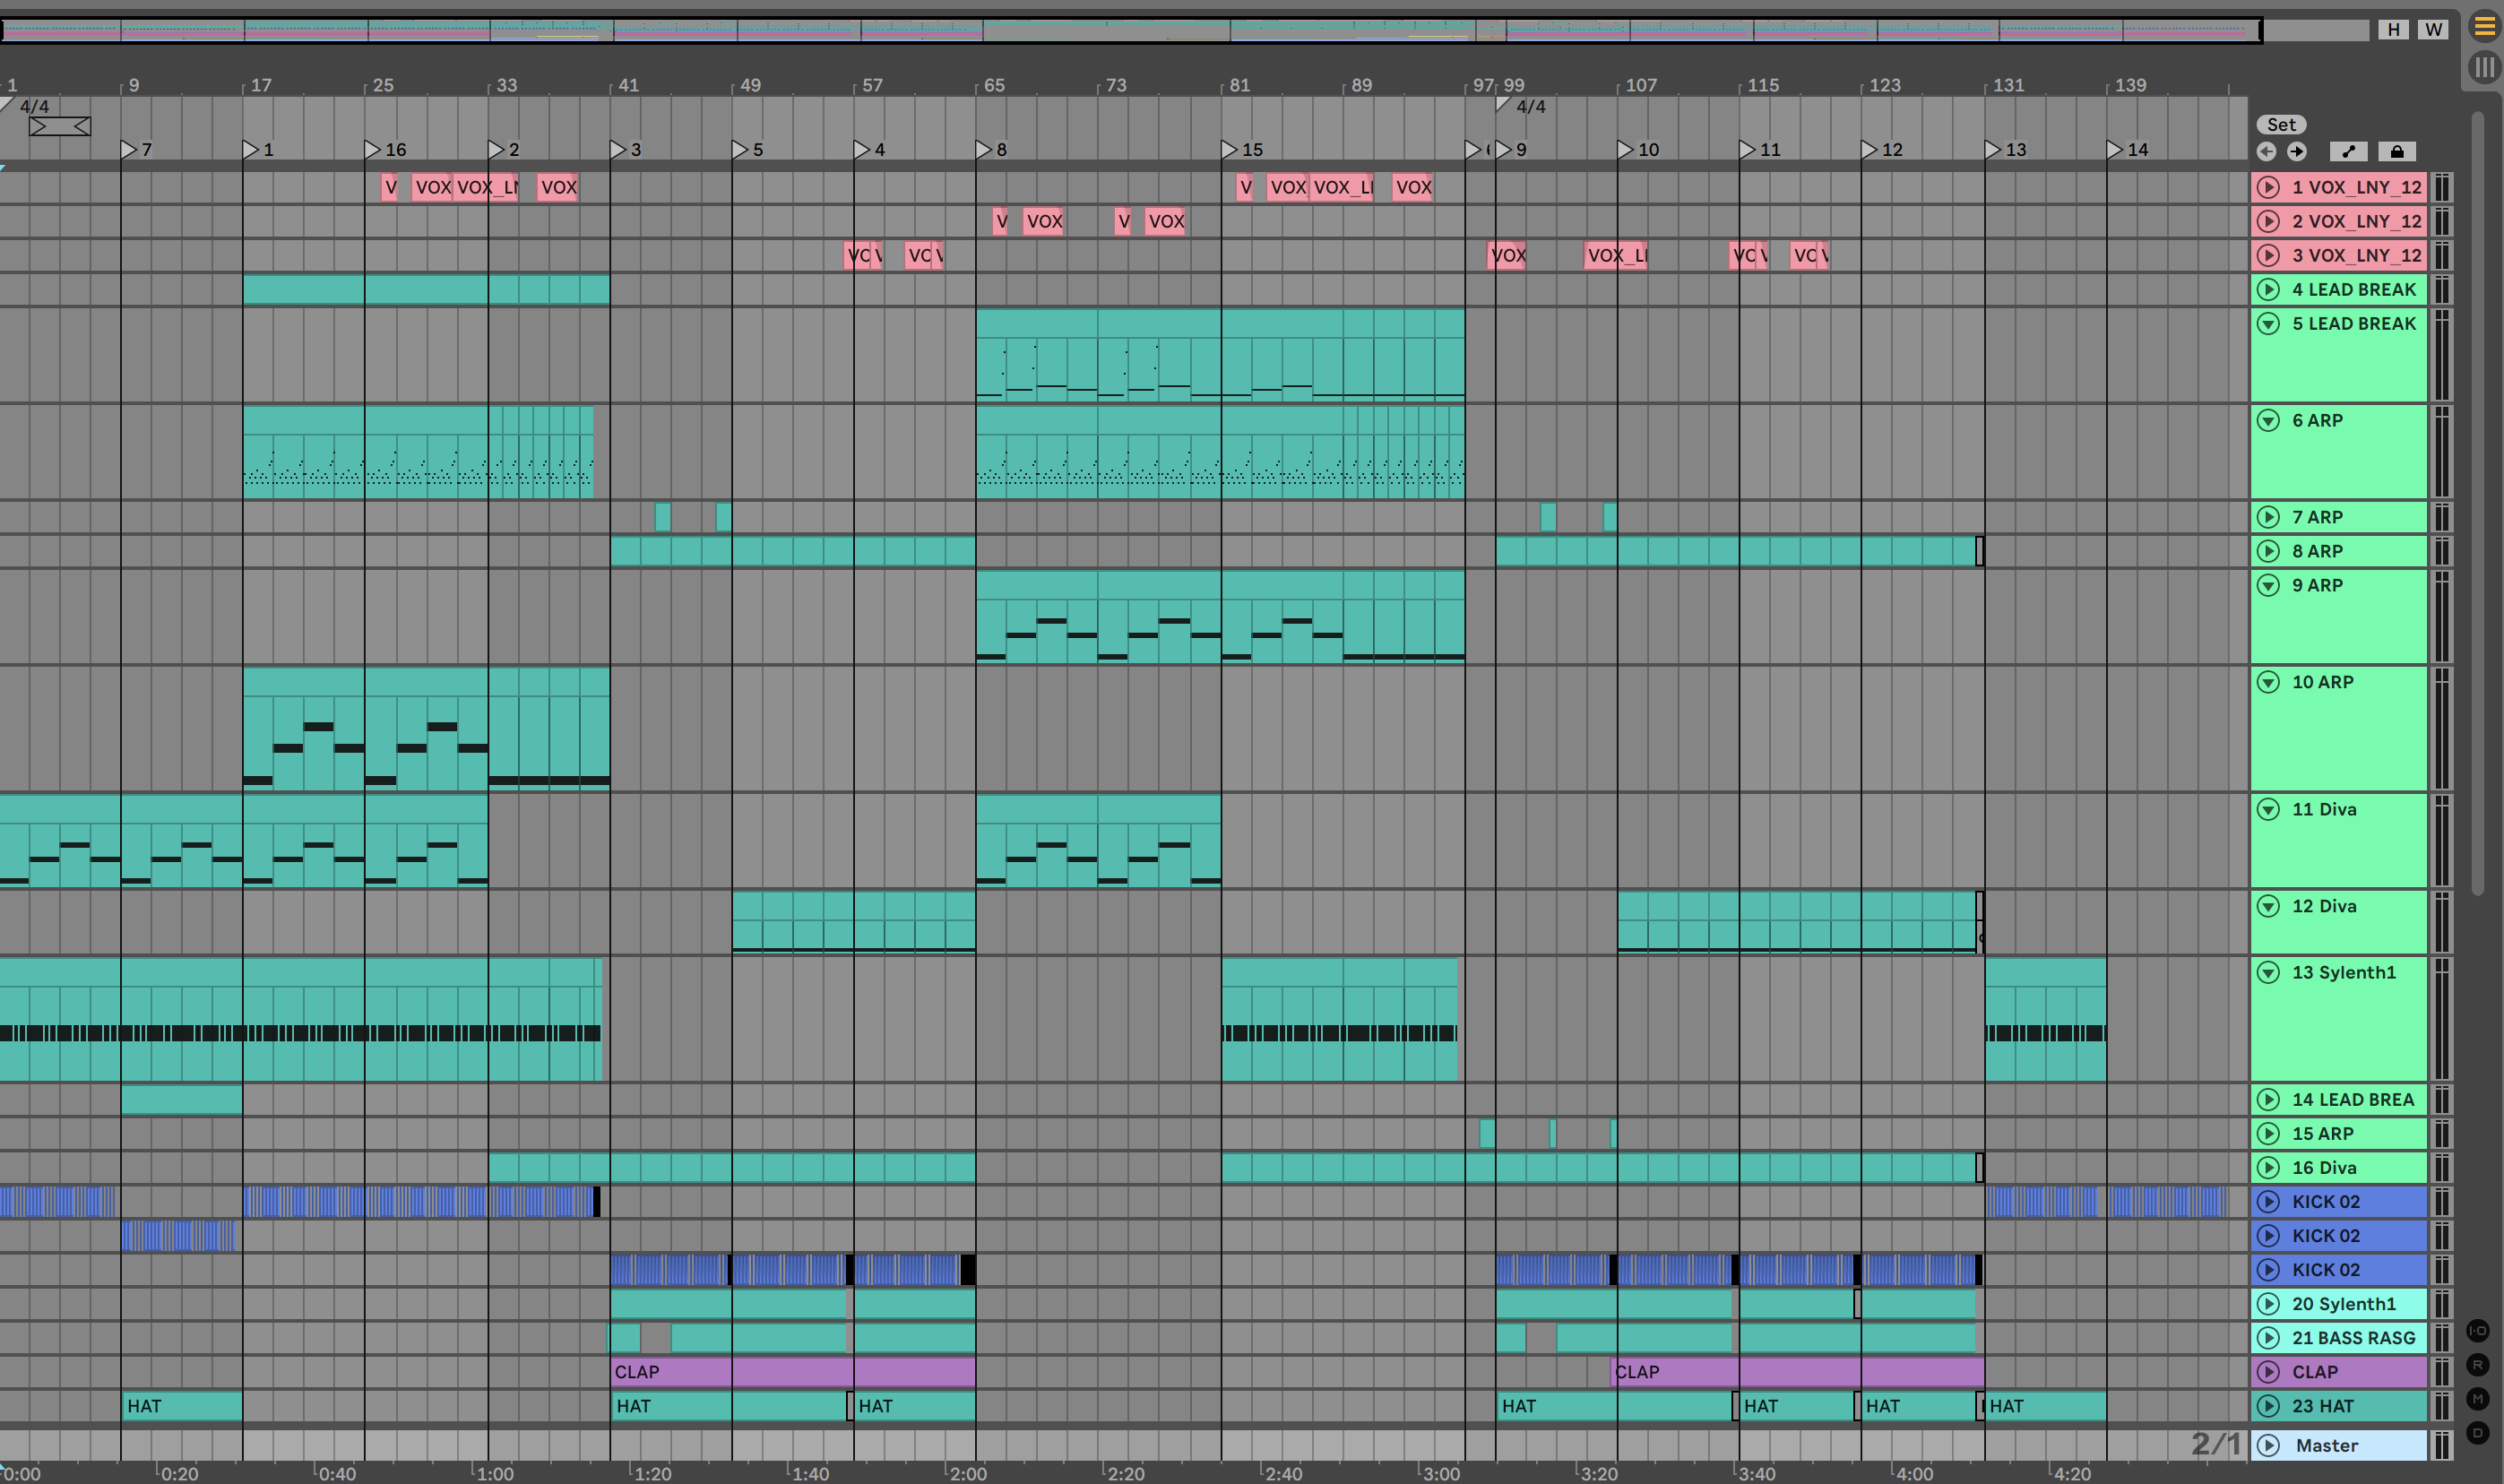This screenshot has height=1484, width=2504.
Task: Select the CLAP clip starting at locator 10
Action: 1798,1372
